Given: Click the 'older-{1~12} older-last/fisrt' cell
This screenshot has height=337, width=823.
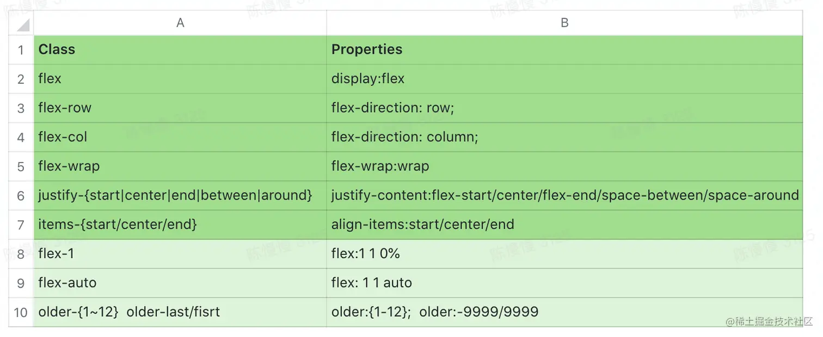Looking at the screenshot, I should pyautogui.click(x=180, y=312).
